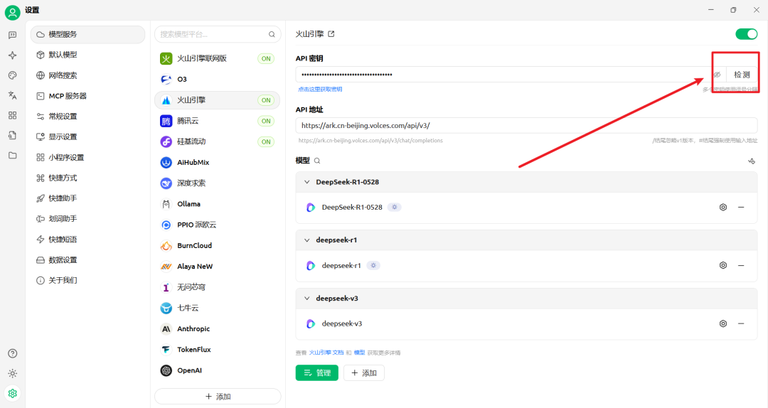Focus the API 地址 input field
The image size is (768, 408).
526,125
